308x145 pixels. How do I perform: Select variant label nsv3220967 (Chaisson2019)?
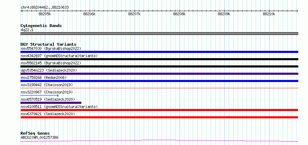[x=47, y=92]
